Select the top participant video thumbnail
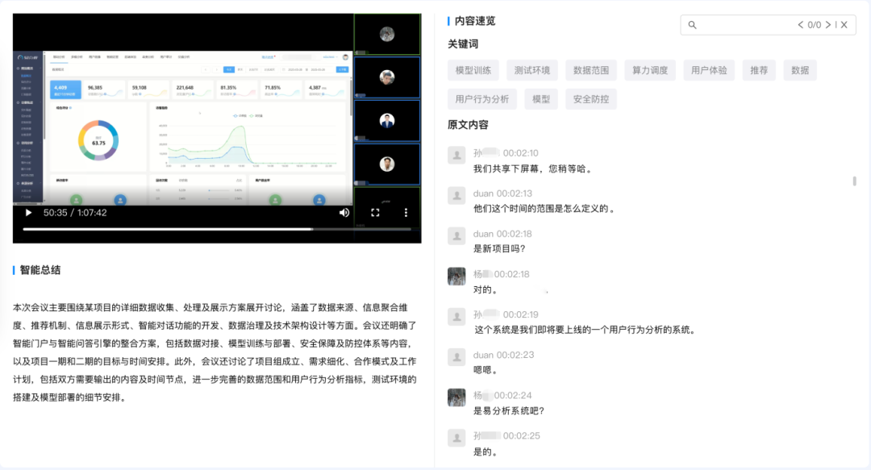Screen dimensions: 871x470 pyautogui.click(x=387, y=35)
